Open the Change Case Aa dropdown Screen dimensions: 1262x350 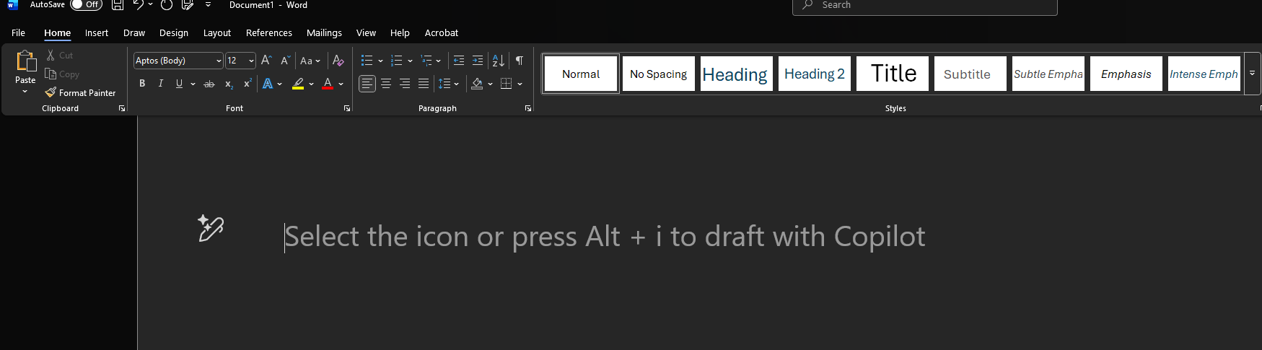pos(310,61)
